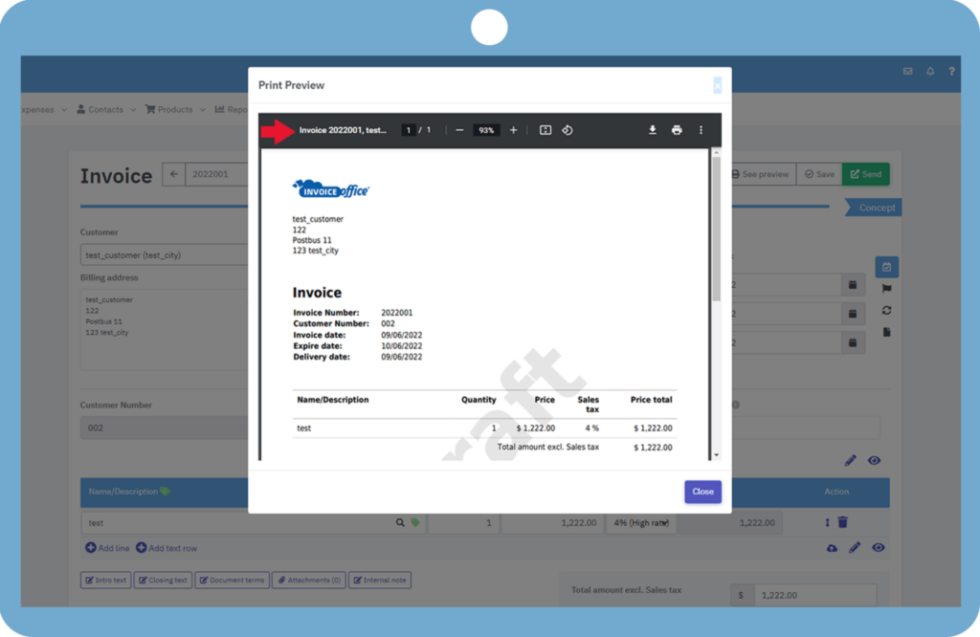Expand the Contacts menu dropdown
This screenshot has height=637, width=980.
coord(106,110)
